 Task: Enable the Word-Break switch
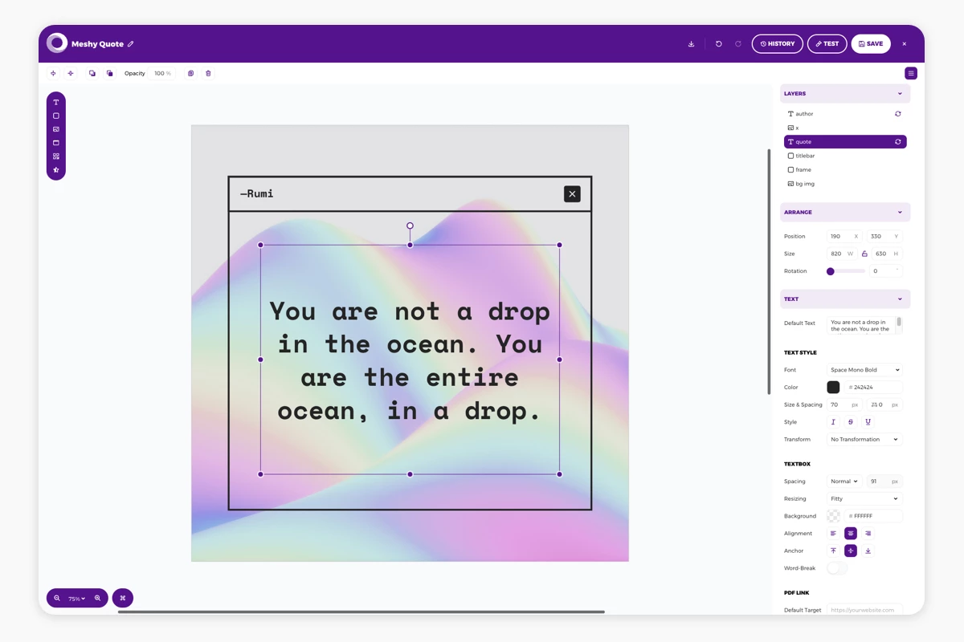837,568
